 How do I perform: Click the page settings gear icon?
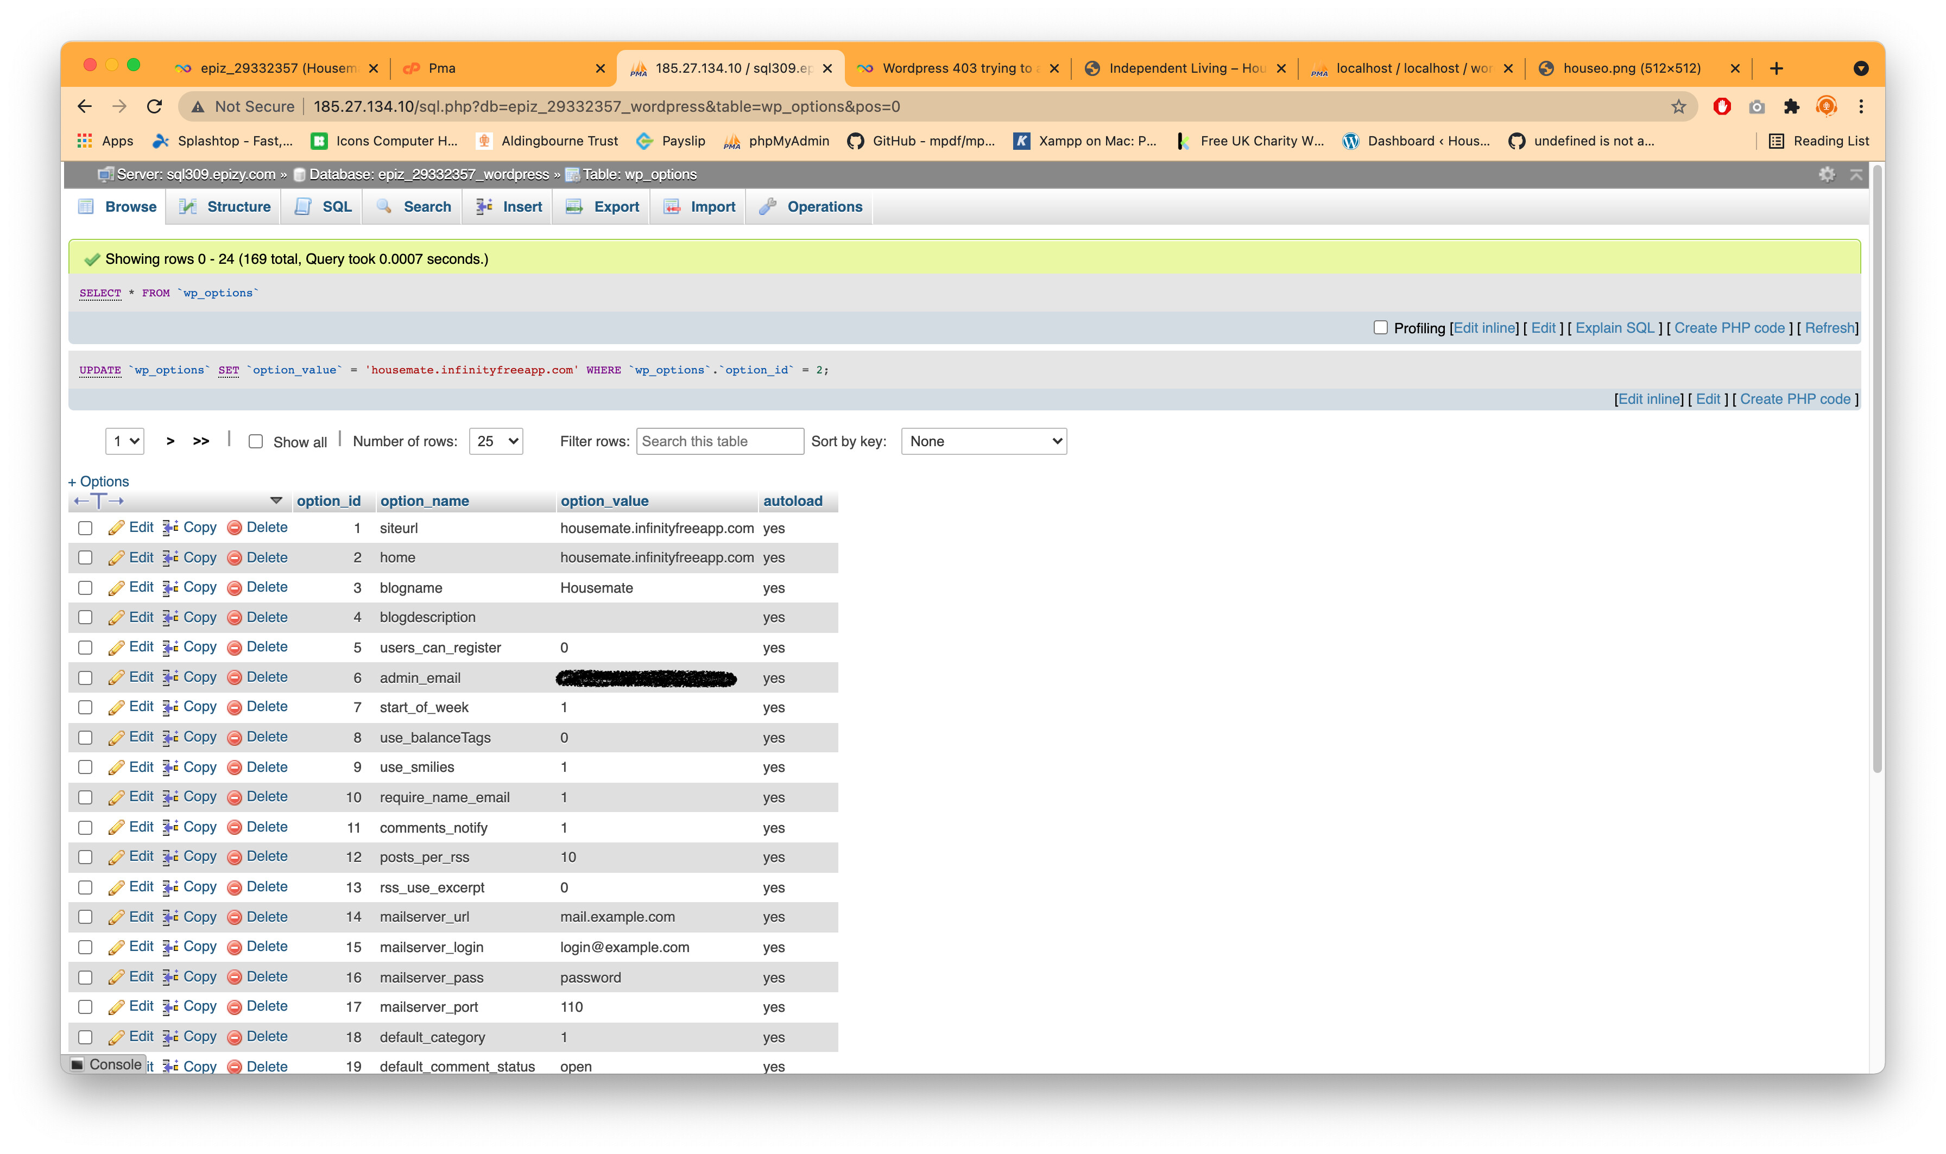pyautogui.click(x=1826, y=174)
